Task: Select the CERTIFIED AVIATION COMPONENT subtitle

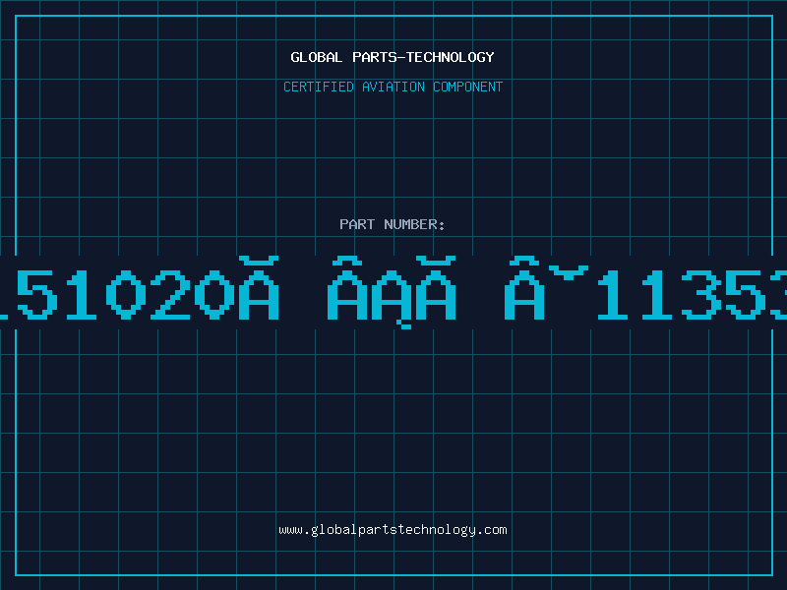Action: pos(393,87)
